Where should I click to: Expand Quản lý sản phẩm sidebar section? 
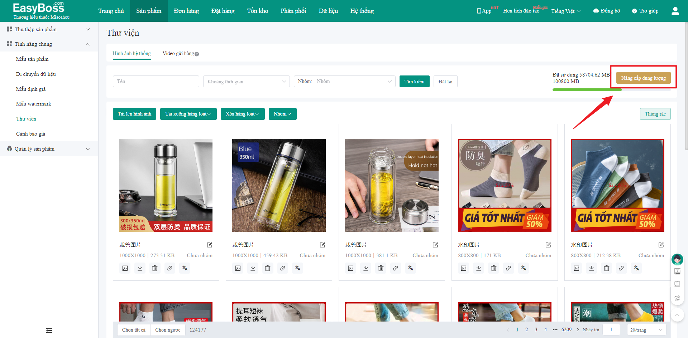pos(49,149)
